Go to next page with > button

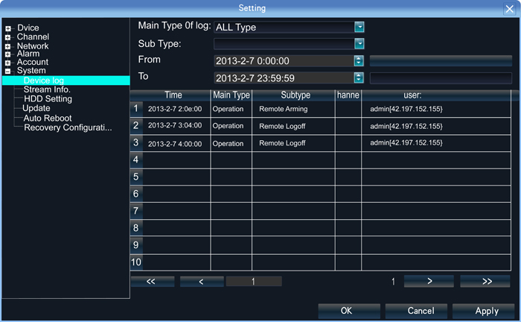(x=429, y=281)
